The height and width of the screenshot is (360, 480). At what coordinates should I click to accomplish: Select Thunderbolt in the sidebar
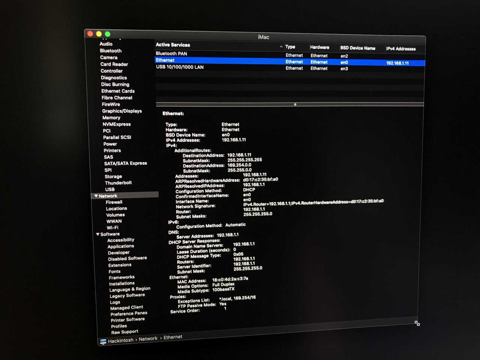pyautogui.click(x=118, y=183)
